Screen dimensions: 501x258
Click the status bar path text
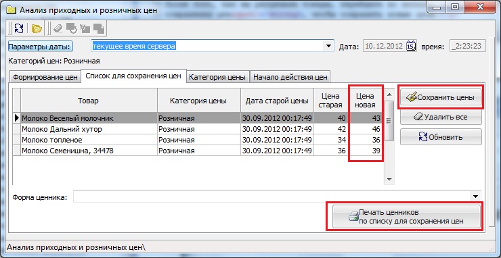tap(76, 247)
